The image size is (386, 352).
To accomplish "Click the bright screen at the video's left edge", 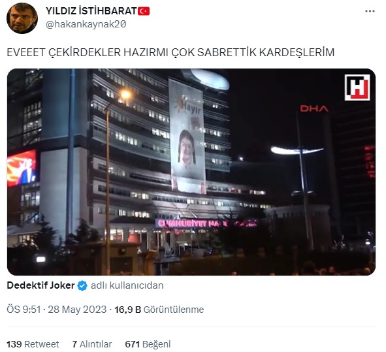I will [x=22, y=167].
